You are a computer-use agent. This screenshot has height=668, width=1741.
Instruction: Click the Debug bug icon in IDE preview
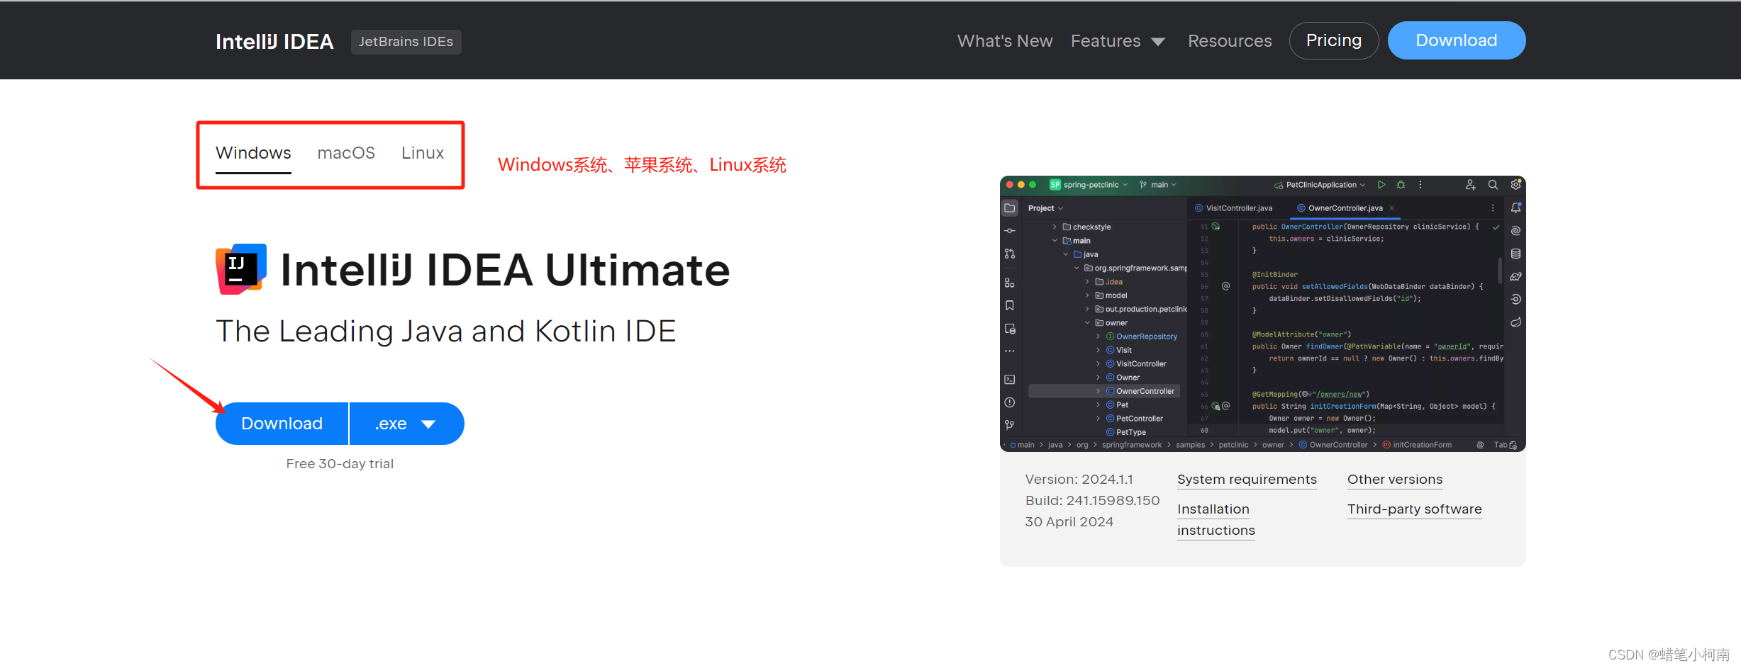[1401, 185]
